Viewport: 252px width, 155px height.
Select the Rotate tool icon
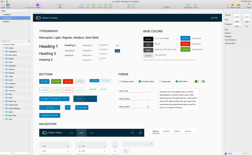coord(100,5)
